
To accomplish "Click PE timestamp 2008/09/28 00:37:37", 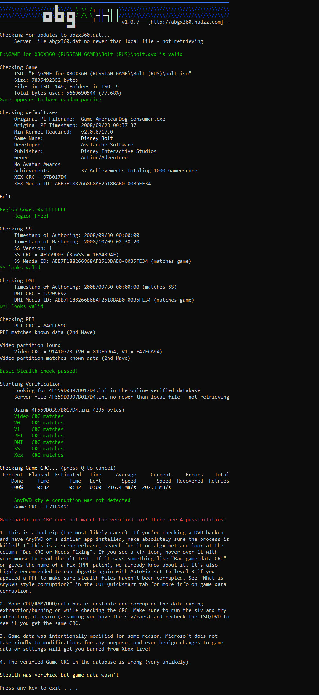I will [108, 125].
